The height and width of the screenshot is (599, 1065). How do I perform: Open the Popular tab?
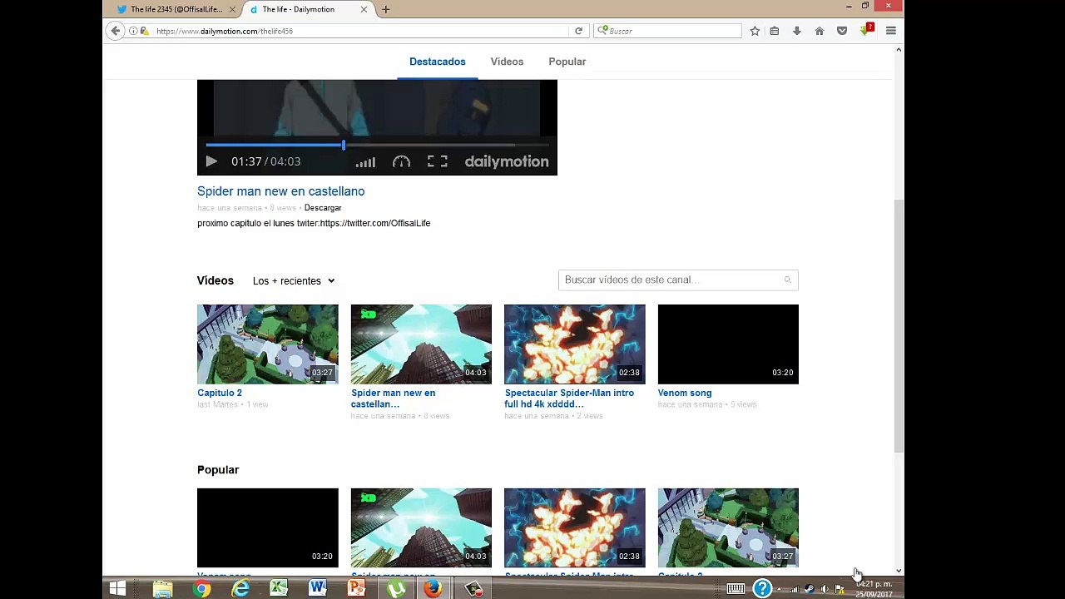pos(567,62)
